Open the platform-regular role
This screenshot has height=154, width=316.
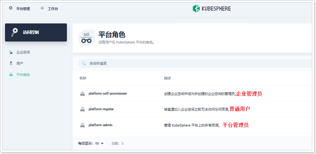(101, 109)
